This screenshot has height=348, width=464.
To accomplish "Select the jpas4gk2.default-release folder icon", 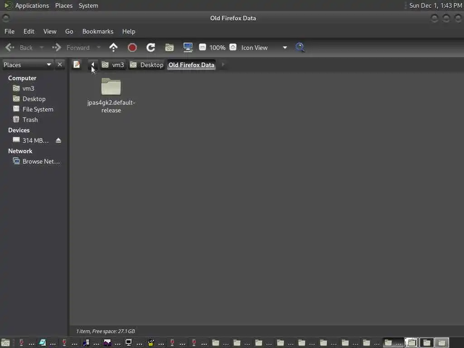I will pyautogui.click(x=111, y=87).
